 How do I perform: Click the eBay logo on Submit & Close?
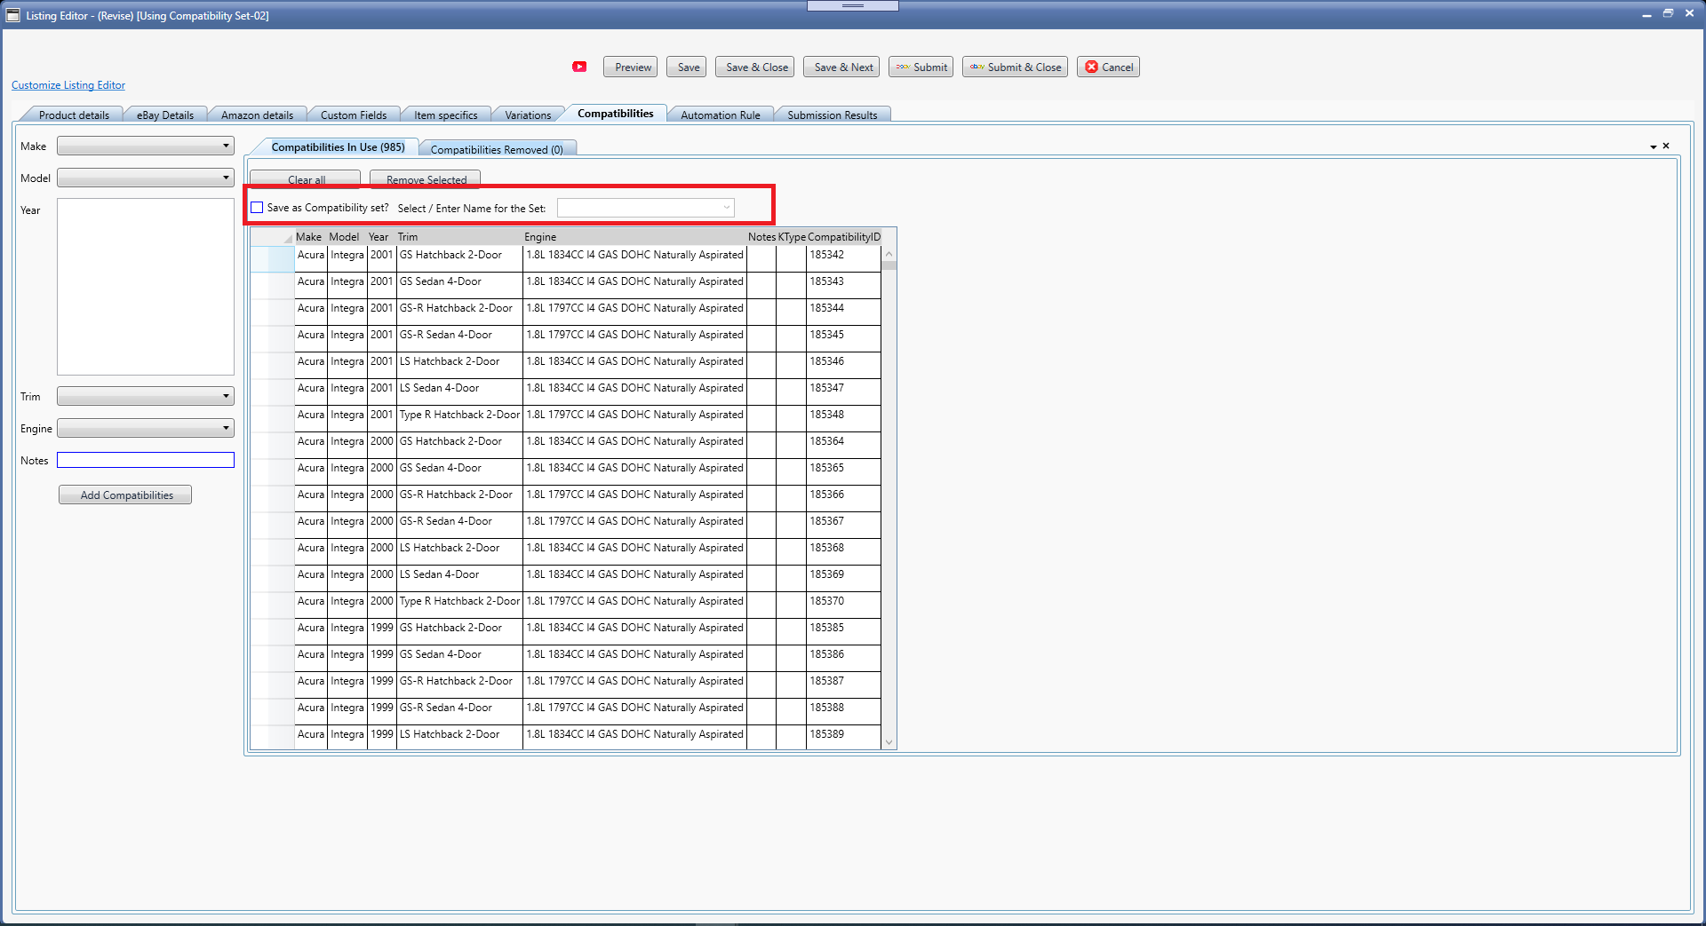click(977, 67)
